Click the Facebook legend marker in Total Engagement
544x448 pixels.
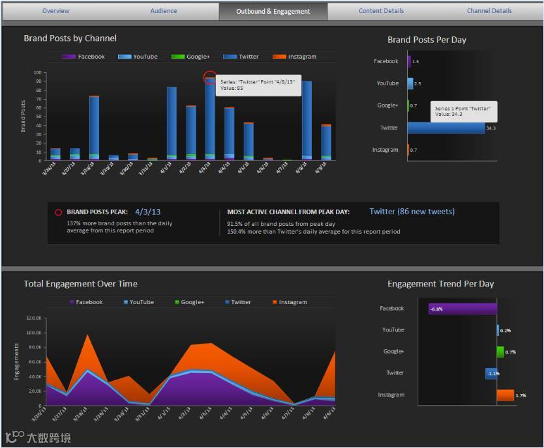[72, 302]
